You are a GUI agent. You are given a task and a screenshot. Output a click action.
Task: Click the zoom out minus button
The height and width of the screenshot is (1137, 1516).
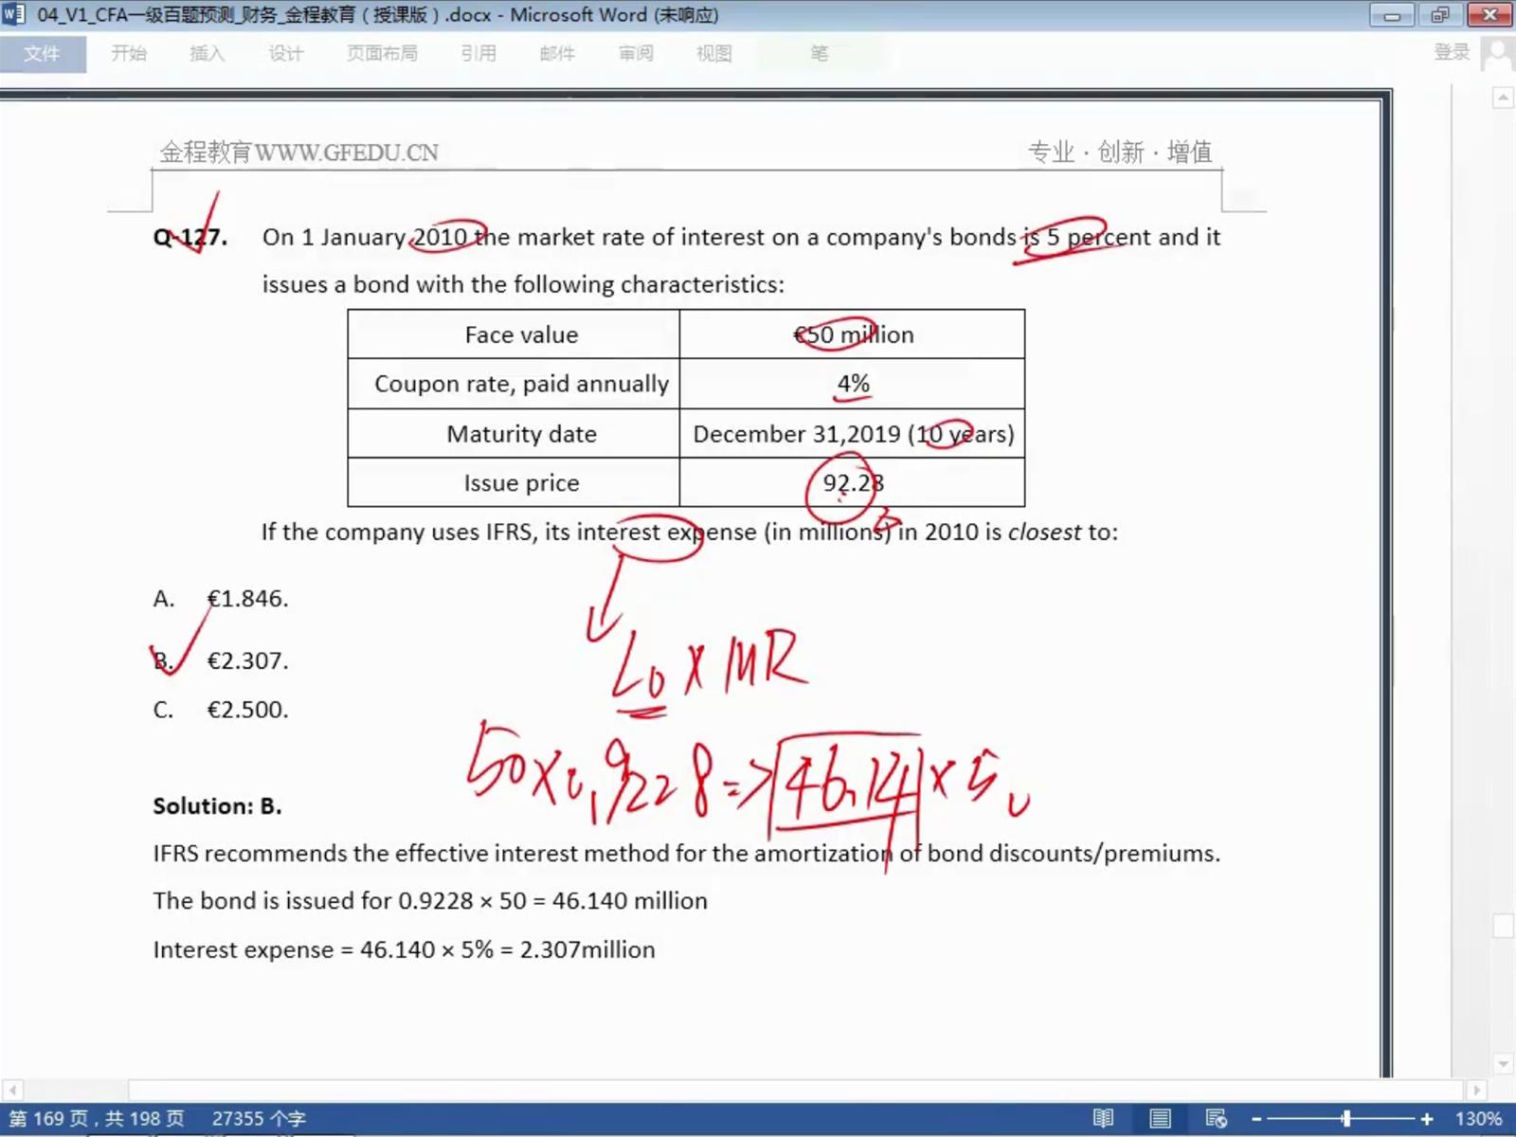pyautogui.click(x=1257, y=1119)
